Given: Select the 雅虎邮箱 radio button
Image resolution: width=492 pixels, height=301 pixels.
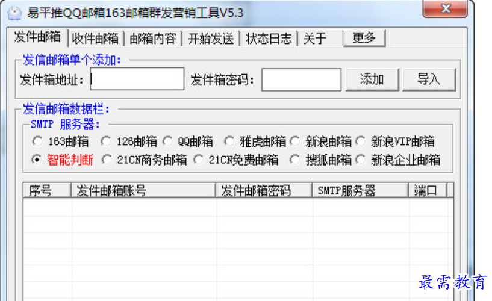Looking at the screenshot, I should (x=229, y=141).
